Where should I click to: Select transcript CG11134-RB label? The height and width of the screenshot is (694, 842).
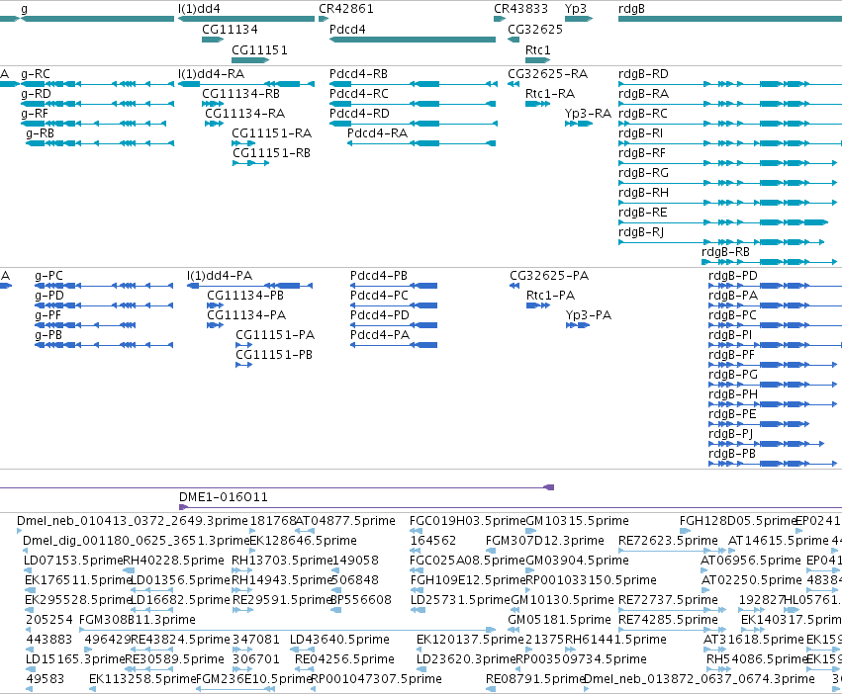tap(240, 93)
